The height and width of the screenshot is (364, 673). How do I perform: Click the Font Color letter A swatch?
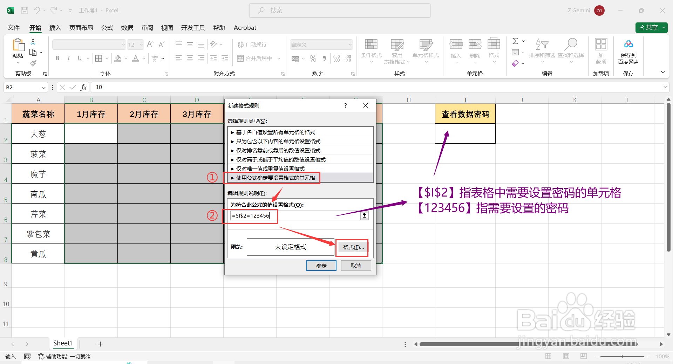[136, 58]
